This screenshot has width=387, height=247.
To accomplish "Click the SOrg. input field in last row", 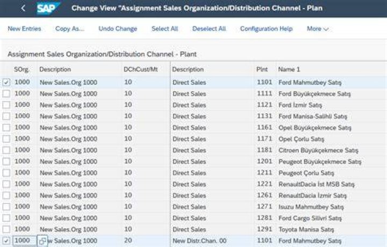I will tap(25, 241).
